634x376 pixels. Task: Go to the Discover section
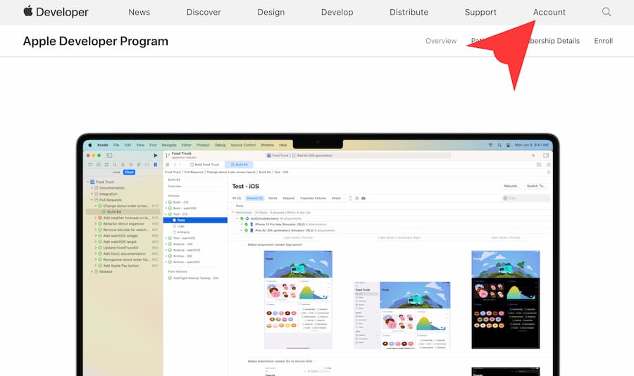[204, 12]
